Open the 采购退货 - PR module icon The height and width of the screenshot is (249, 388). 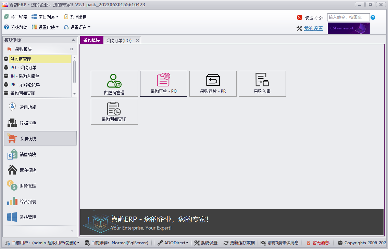pyautogui.click(x=213, y=83)
